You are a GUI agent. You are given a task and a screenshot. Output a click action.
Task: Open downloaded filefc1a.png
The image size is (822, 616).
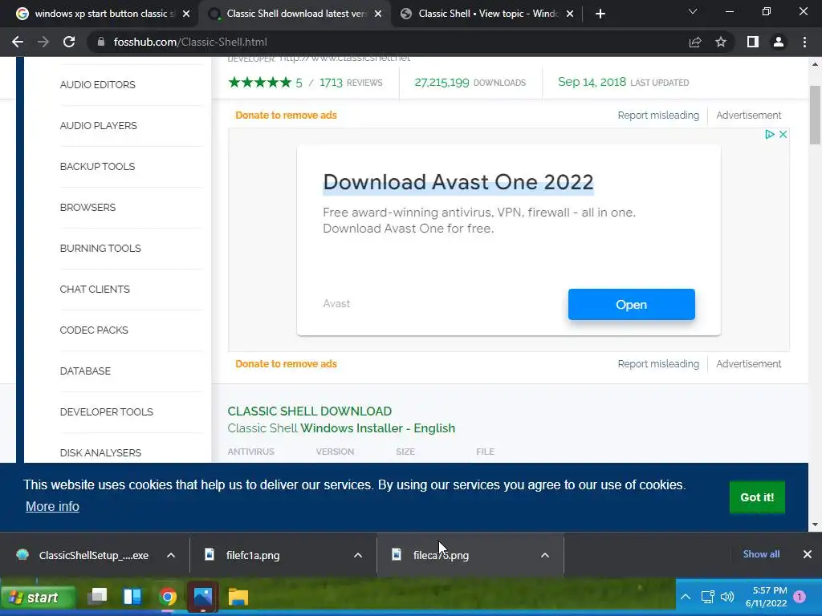tap(251, 555)
